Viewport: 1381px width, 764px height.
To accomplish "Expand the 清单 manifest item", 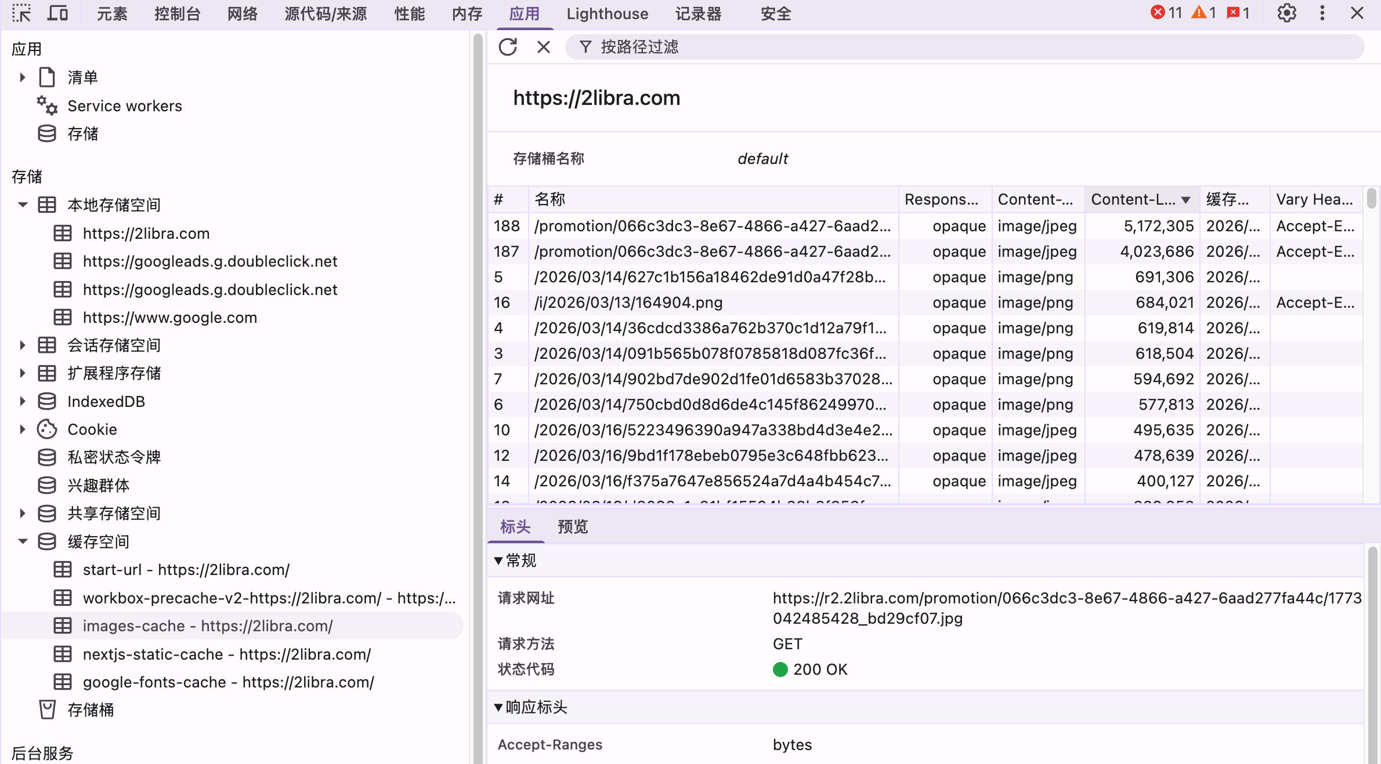I will tap(23, 77).
